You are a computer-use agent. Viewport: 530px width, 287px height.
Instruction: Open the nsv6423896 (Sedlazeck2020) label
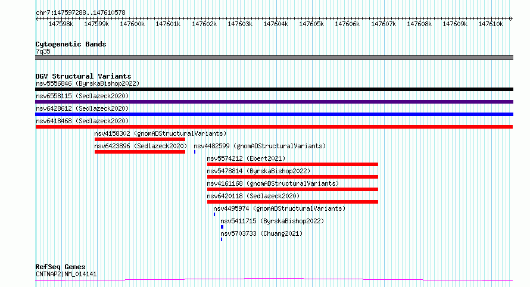141,146
